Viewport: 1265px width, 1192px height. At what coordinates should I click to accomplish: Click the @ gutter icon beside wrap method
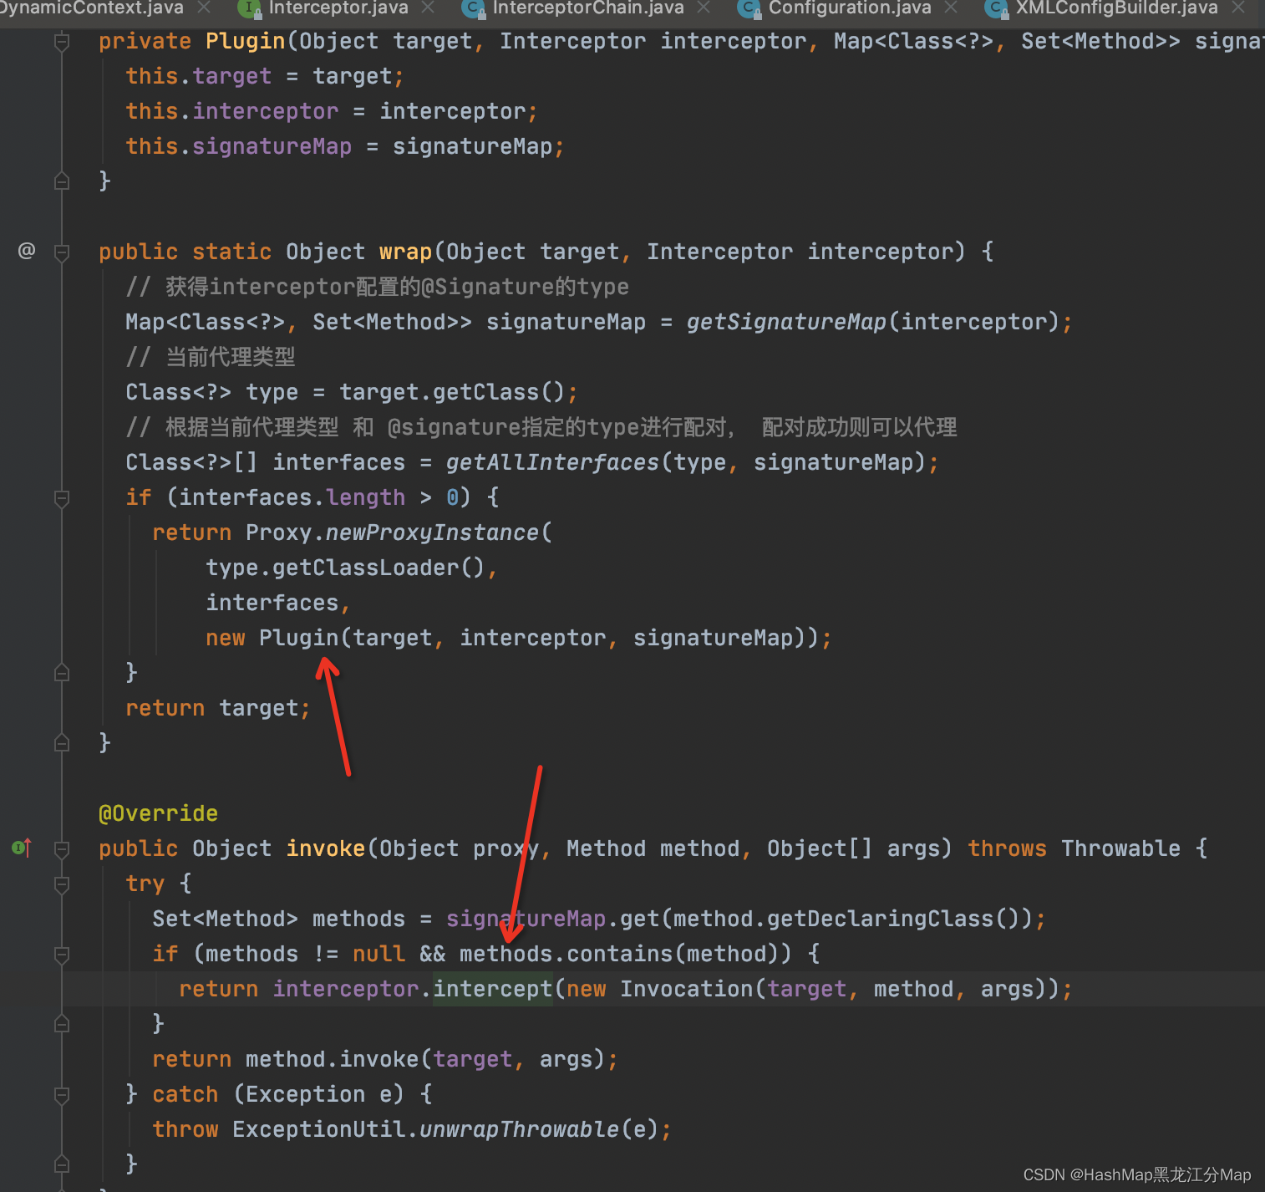click(27, 251)
